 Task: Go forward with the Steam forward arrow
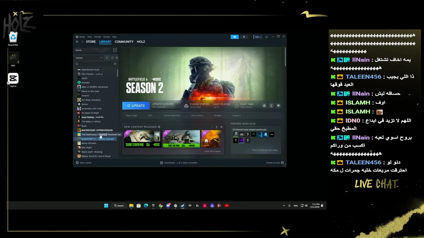(82, 42)
